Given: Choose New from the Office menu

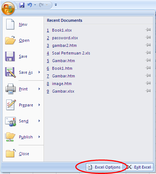Looking at the screenshot, I should click(x=23, y=24).
